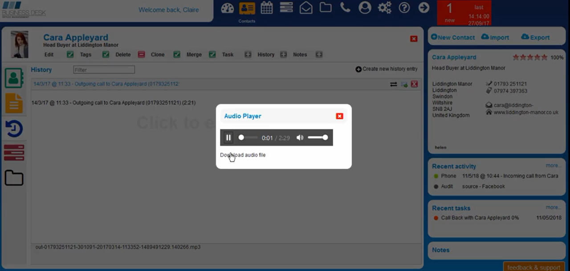Adjust the audio player volume slider
This screenshot has height=271, width=570.
click(x=318, y=138)
